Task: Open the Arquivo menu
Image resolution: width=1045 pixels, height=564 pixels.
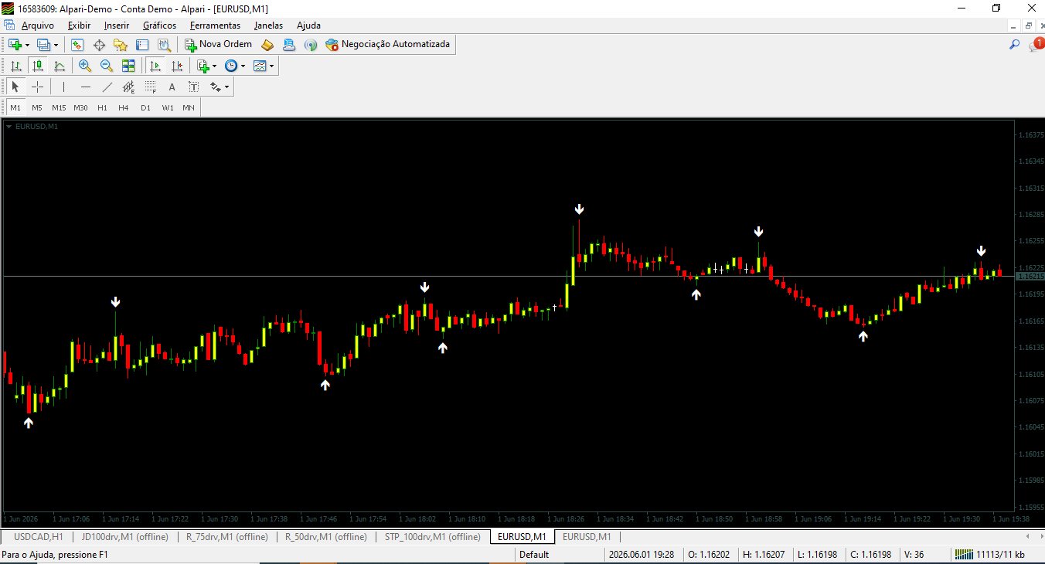Action: (x=38, y=25)
